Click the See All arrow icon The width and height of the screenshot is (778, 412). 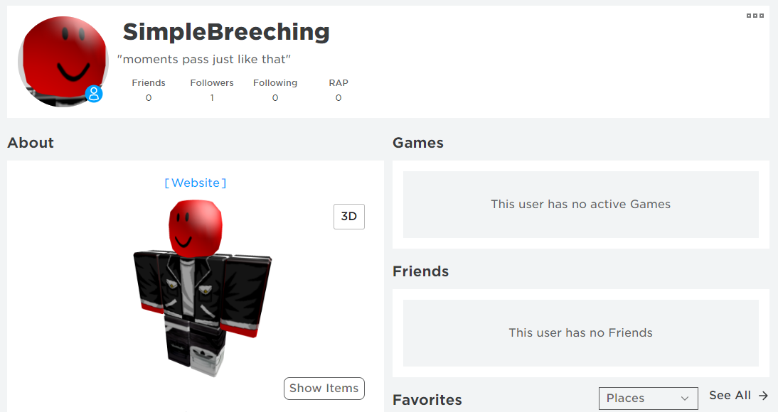(763, 395)
